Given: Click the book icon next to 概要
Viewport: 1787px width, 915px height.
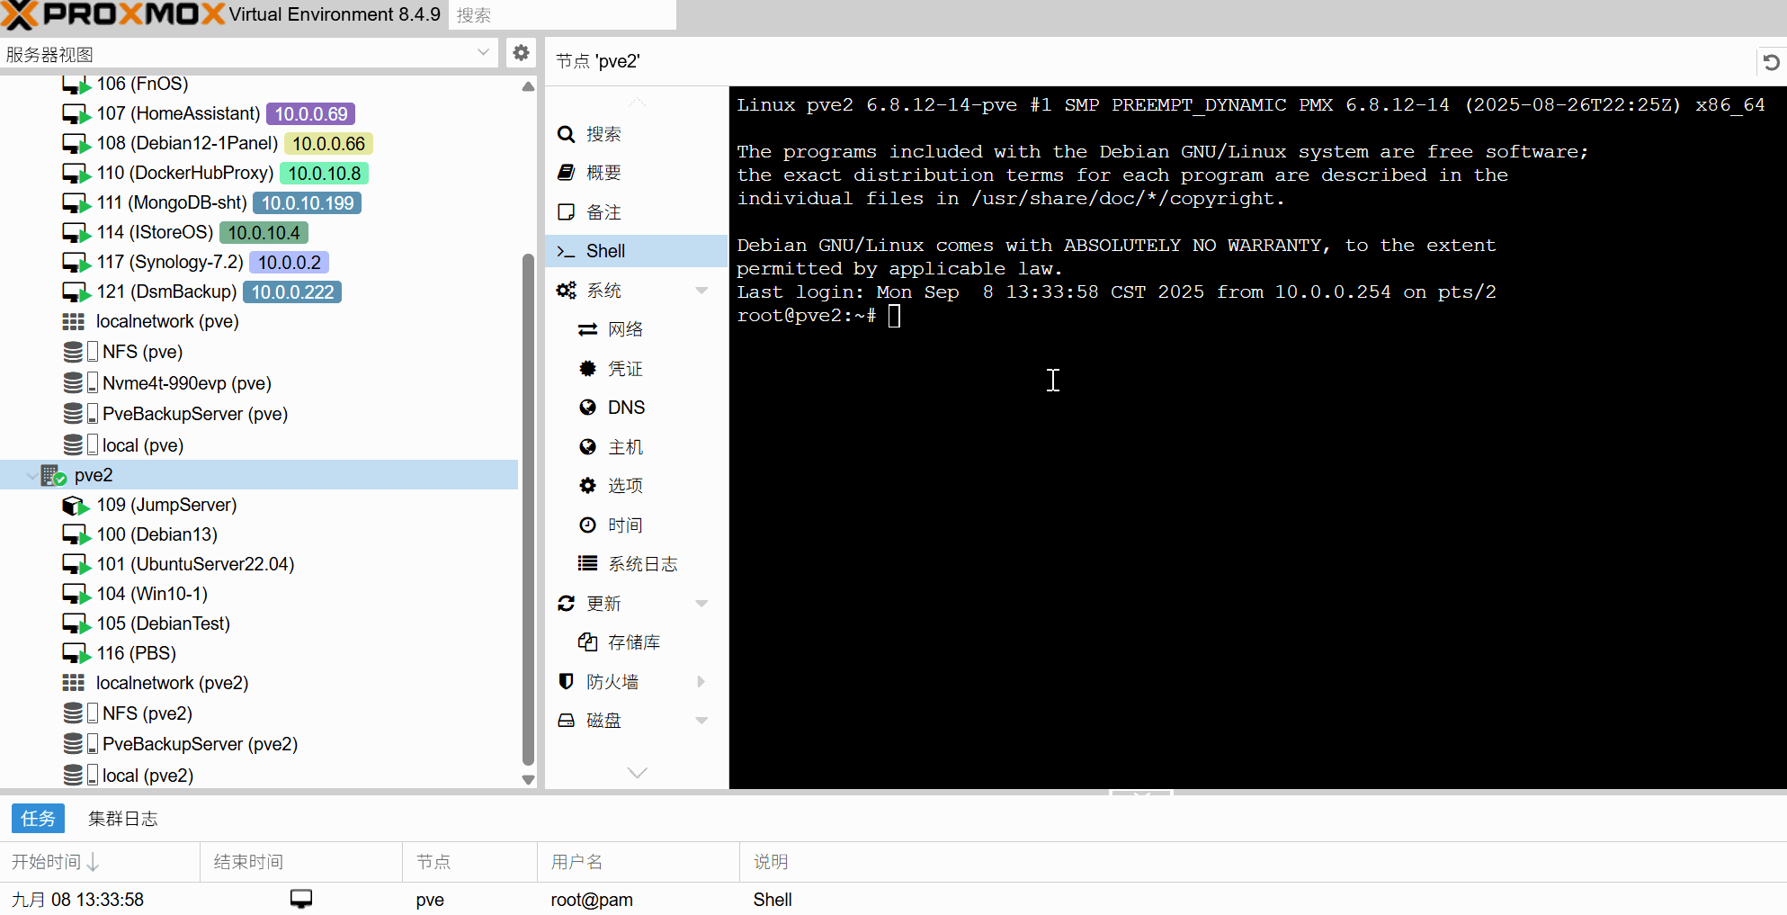Looking at the screenshot, I should (566, 173).
